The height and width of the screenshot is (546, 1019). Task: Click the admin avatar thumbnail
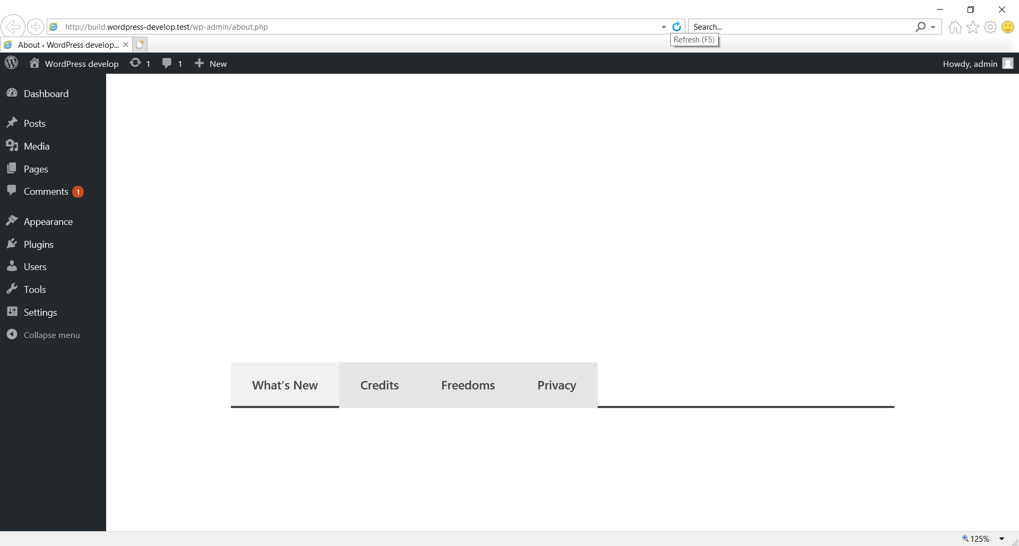tap(1008, 64)
